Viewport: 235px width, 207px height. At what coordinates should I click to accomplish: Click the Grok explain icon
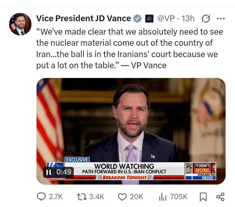point(206,19)
